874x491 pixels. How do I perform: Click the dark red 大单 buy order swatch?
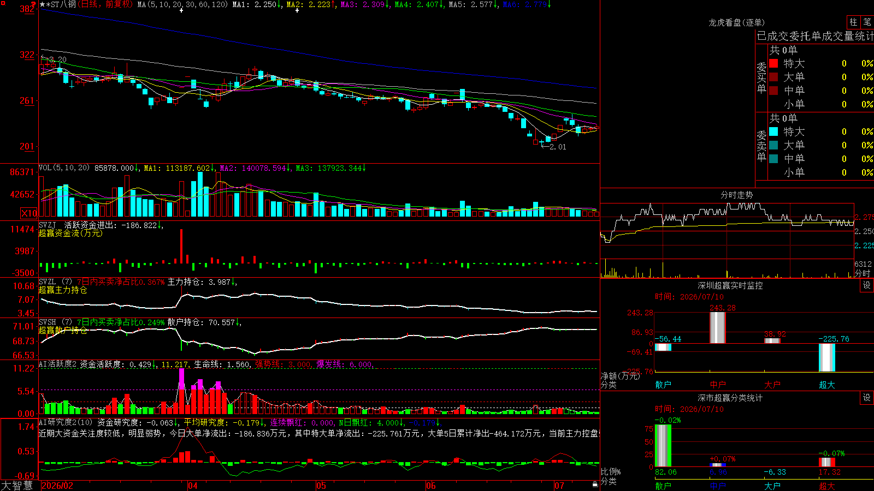pyautogui.click(x=773, y=77)
